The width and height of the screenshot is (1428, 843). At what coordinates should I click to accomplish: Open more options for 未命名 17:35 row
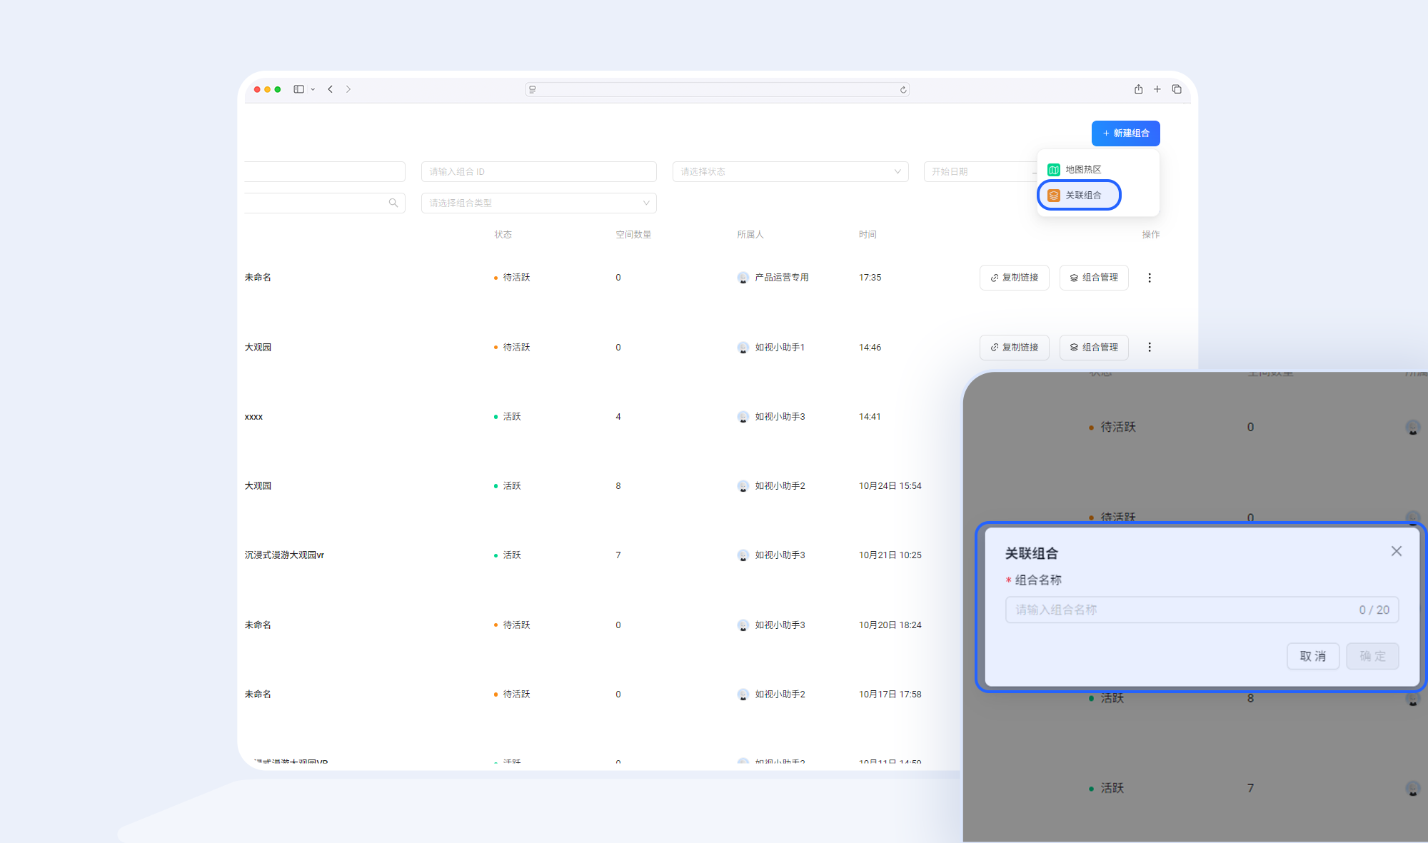click(x=1150, y=278)
